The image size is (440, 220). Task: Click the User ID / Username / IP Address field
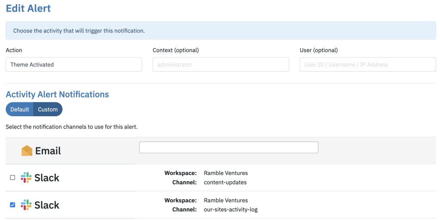pyautogui.click(x=368, y=65)
